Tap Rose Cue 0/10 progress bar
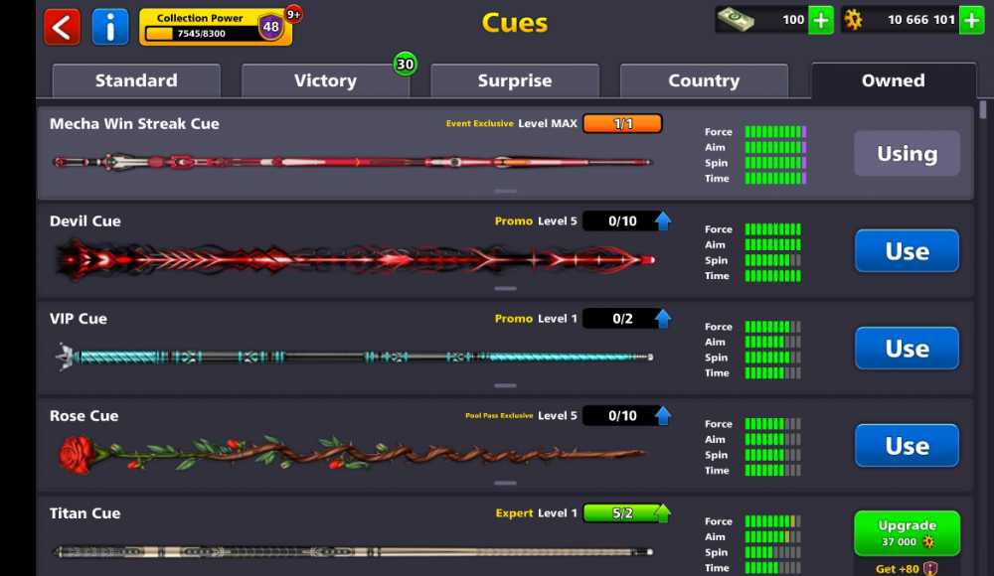The width and height of the screenshot is (994, 576). click(622, 416)
